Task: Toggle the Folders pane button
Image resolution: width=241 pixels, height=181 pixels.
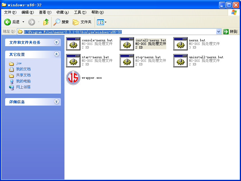Action: (x=82, y=22)
